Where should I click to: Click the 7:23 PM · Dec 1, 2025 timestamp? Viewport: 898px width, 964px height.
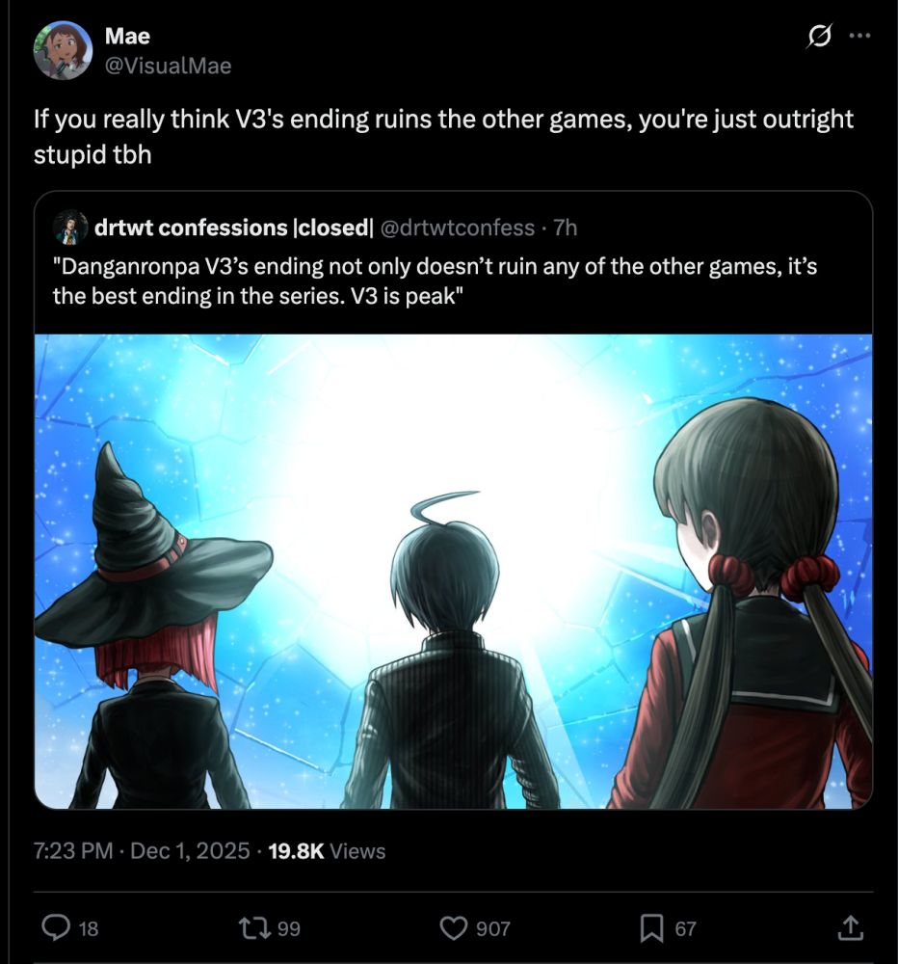(x=142, y=850)
